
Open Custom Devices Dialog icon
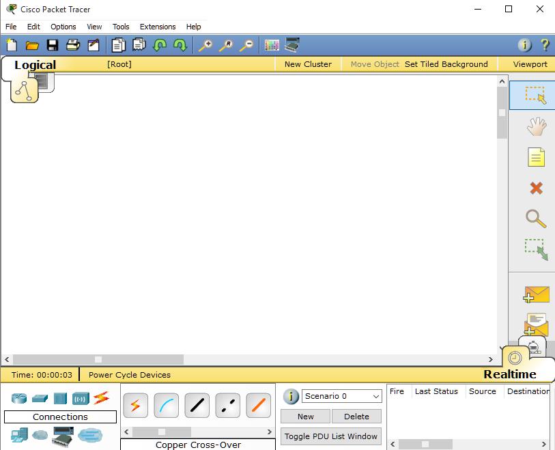tap(292, 45)
